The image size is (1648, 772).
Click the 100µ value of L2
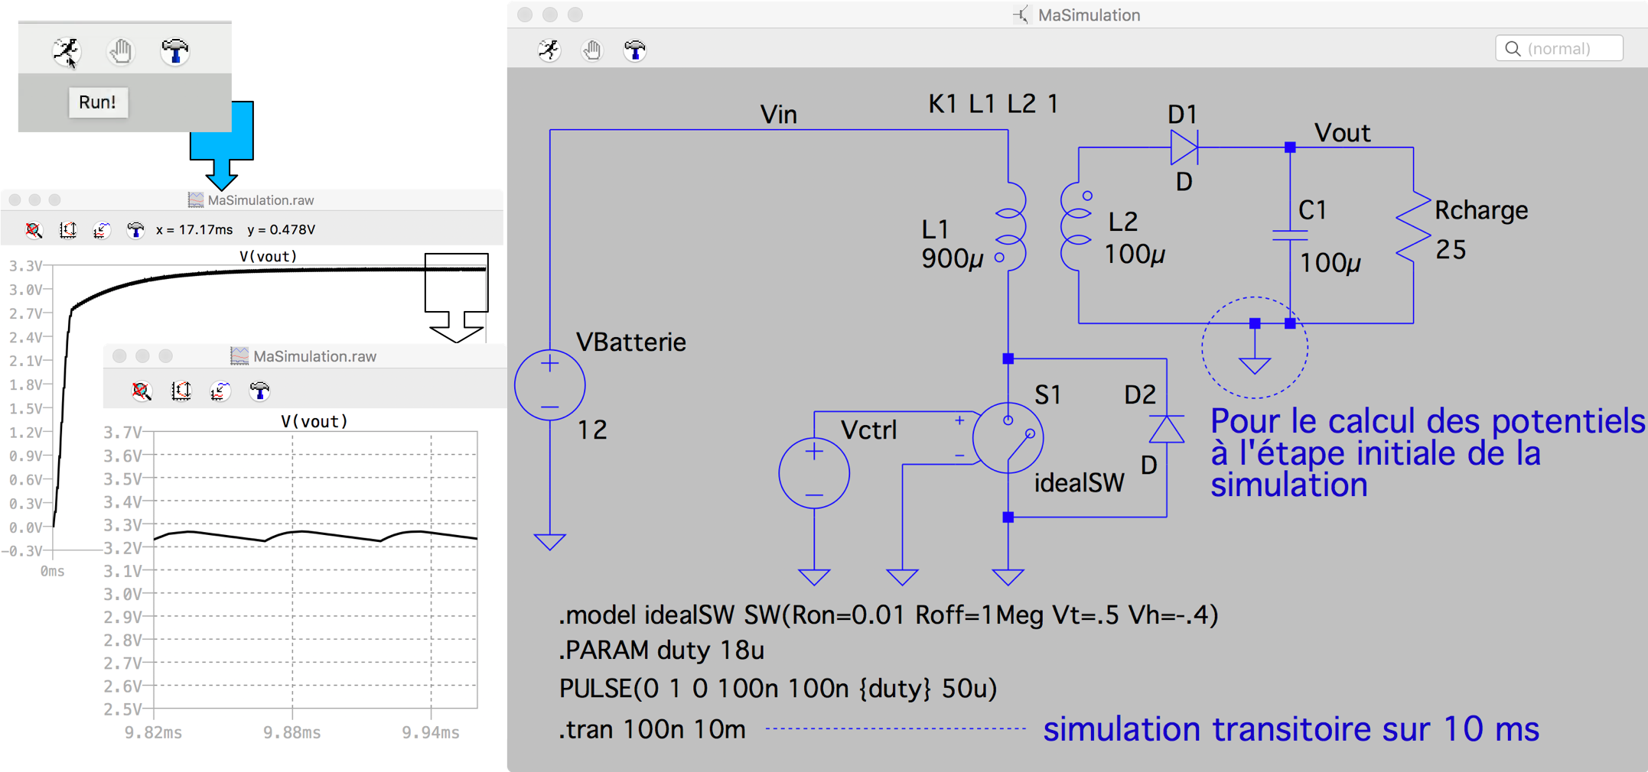click(x=1135, y=254)
